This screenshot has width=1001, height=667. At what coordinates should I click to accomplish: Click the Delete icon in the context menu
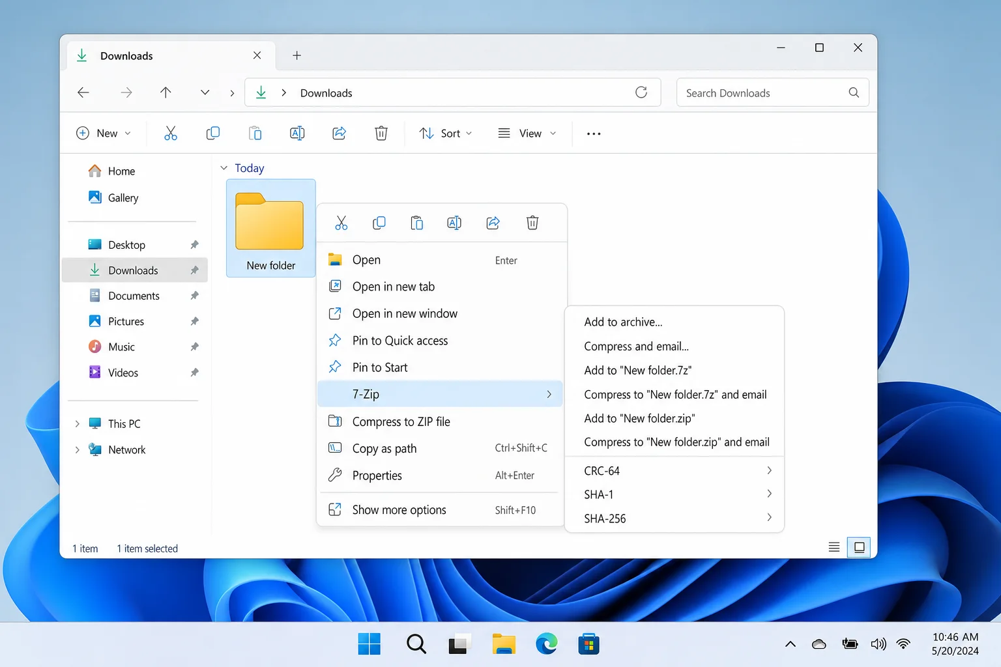pyautogui.click(x=532, y=223)
